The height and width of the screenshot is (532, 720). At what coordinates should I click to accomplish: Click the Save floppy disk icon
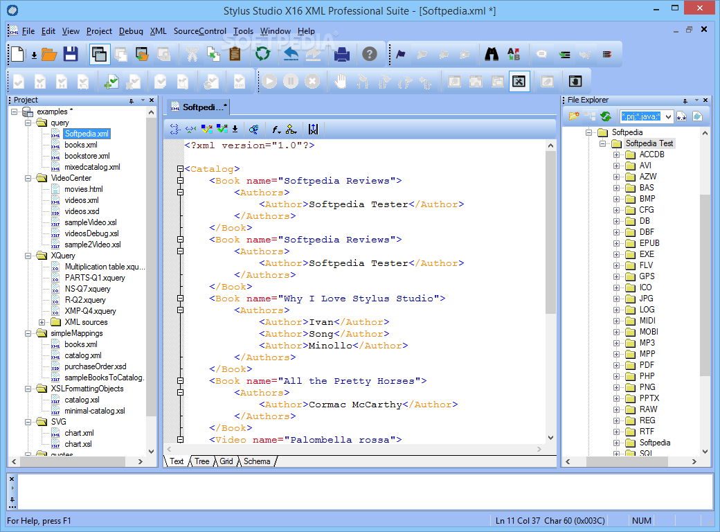click(x=71, y=54)
